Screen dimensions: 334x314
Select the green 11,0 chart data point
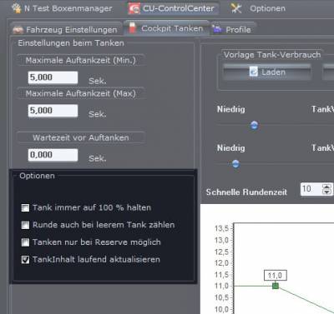(x=276, y=286)
